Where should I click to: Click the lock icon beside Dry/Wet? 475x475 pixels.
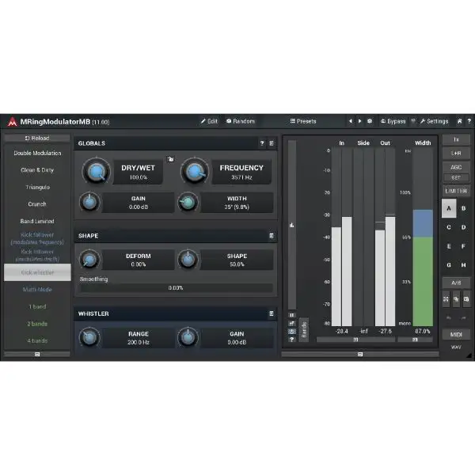click(169, 160)
